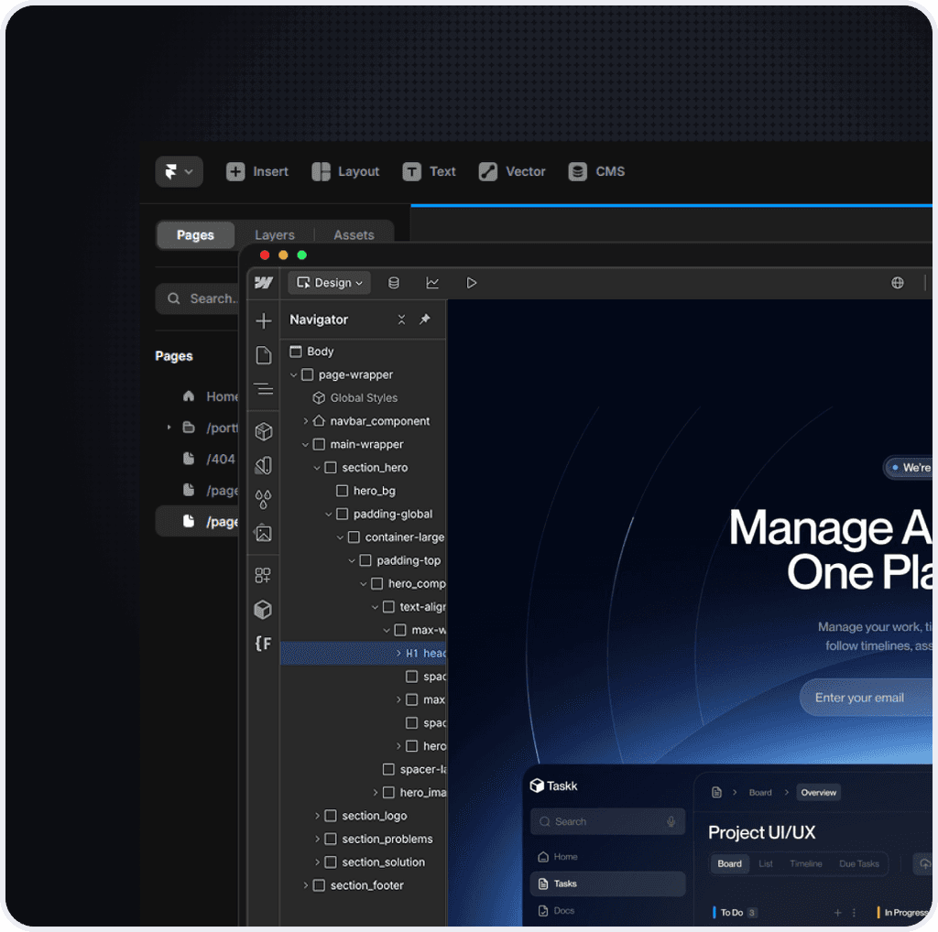
Task: Open the Style selectors drops icon
Action: (264, 499)
